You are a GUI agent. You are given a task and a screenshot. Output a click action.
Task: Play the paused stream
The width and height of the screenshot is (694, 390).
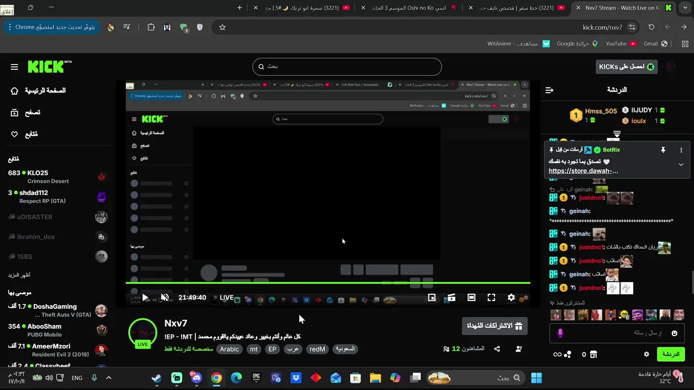[145, 297]
